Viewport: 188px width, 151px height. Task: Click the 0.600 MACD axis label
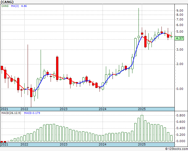(x=181, y=122)
